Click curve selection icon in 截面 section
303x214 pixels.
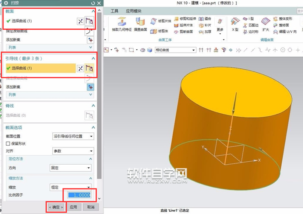click(89, 21)
